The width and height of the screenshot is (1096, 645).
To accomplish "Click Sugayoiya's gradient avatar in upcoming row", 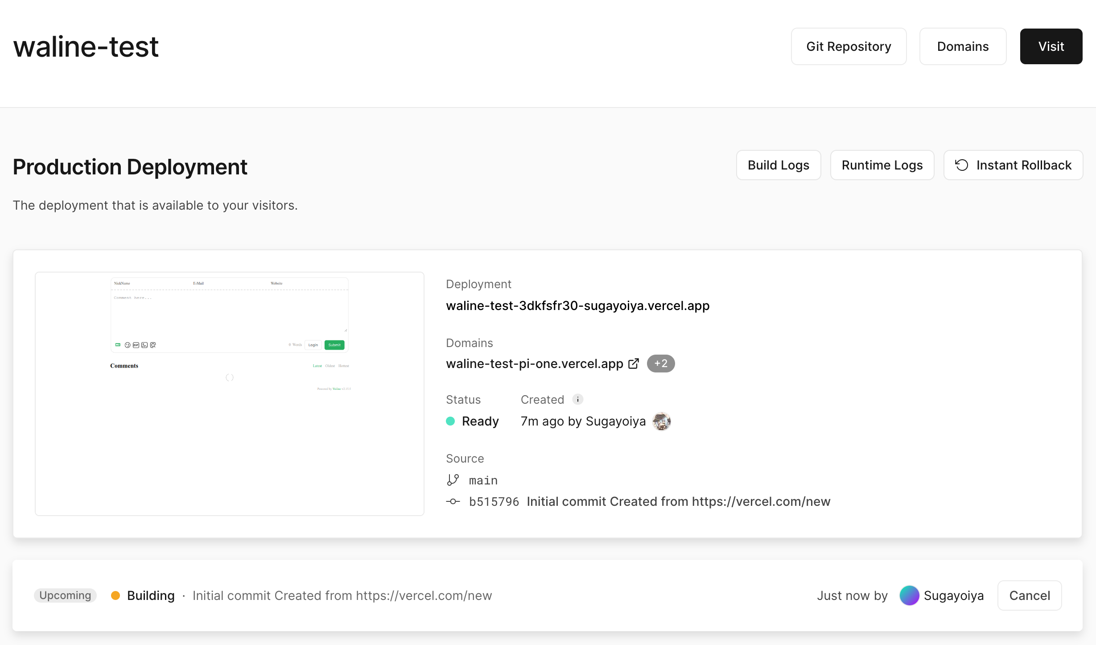I will click(x=910, y=595).
